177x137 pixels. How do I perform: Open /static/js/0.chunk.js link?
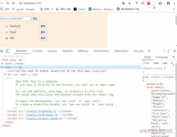[42, 115]
